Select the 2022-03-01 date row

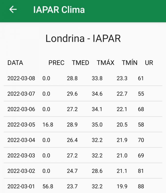(x=83, y=186)
